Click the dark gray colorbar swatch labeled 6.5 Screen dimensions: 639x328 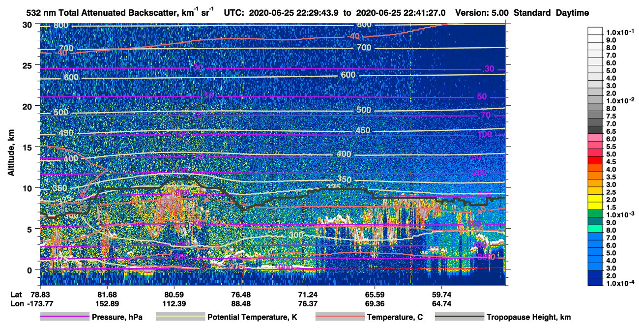(x=595, y=131)
